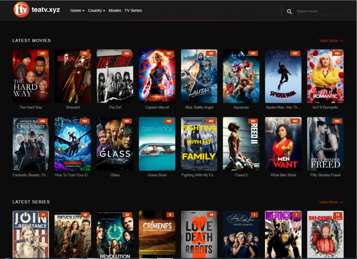
Task: Click the title text 'Green Book'
Action: 157,175
